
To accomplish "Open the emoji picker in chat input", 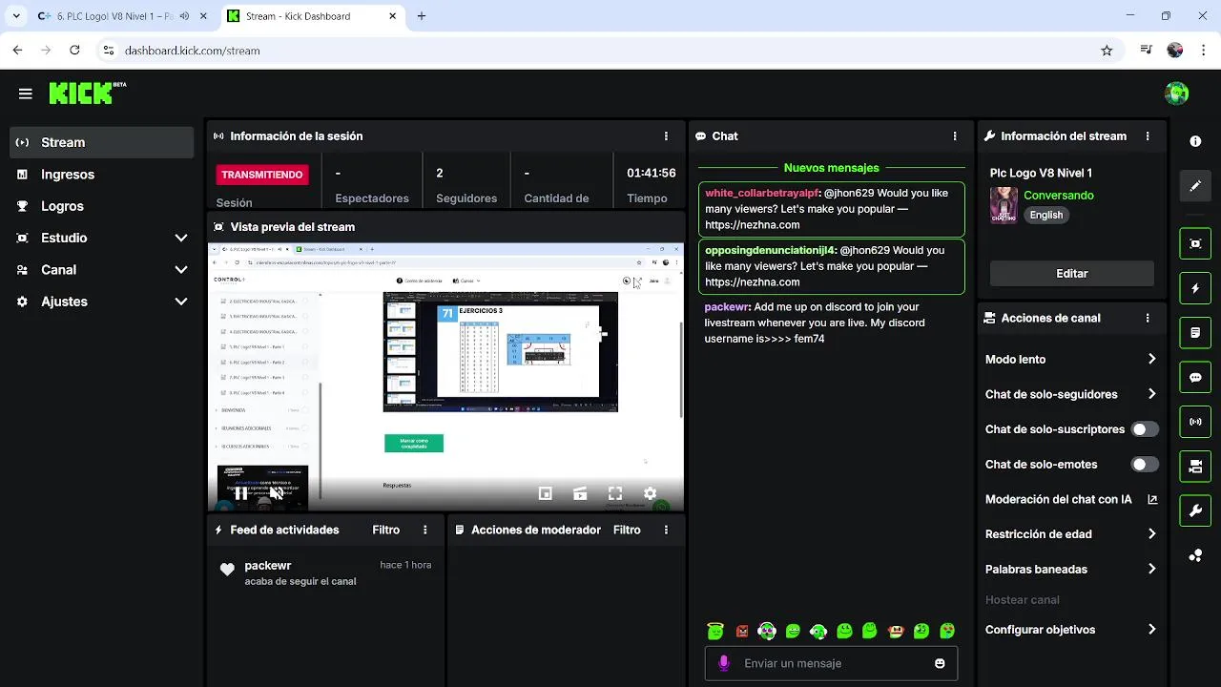I will 940,663.
